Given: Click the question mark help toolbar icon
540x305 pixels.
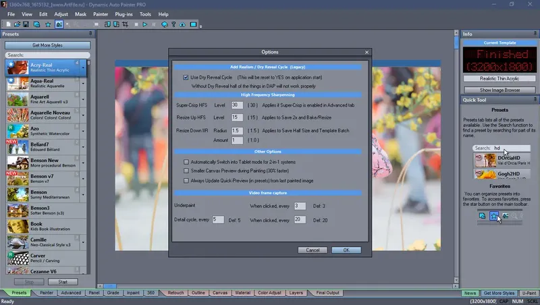Looking at the screenshot, I should 173,24.
